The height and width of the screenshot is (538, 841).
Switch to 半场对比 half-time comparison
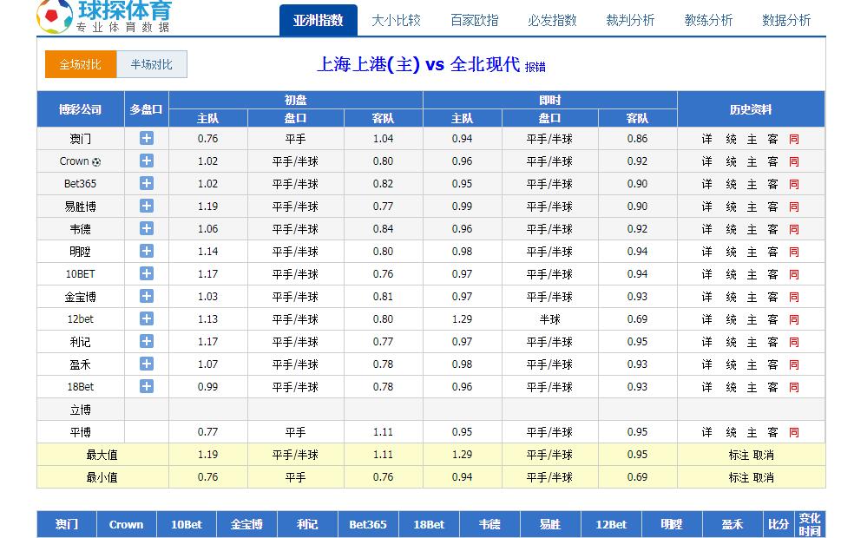click(x=152, y=64)
